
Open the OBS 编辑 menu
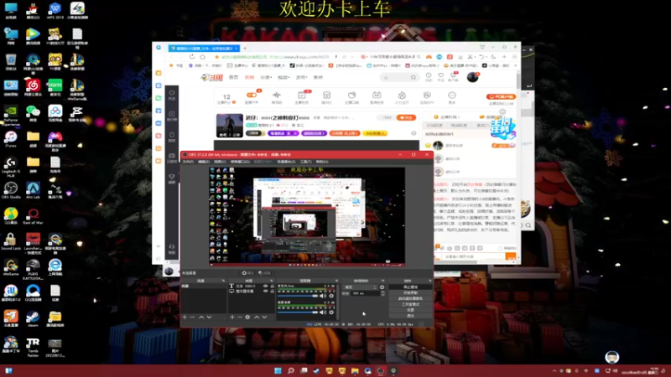tap(204, 162)
